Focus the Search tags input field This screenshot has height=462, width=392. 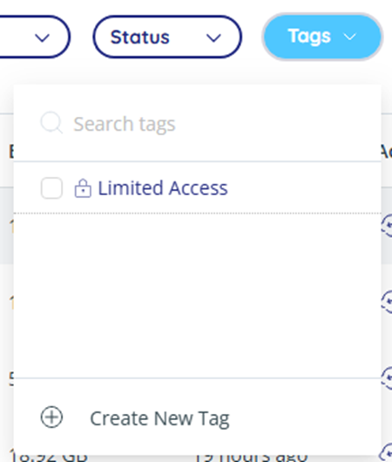click(198, 124)
